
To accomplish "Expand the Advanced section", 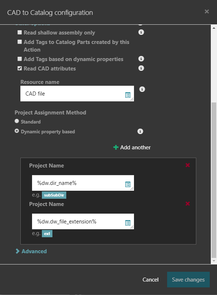I will [31, 251].
